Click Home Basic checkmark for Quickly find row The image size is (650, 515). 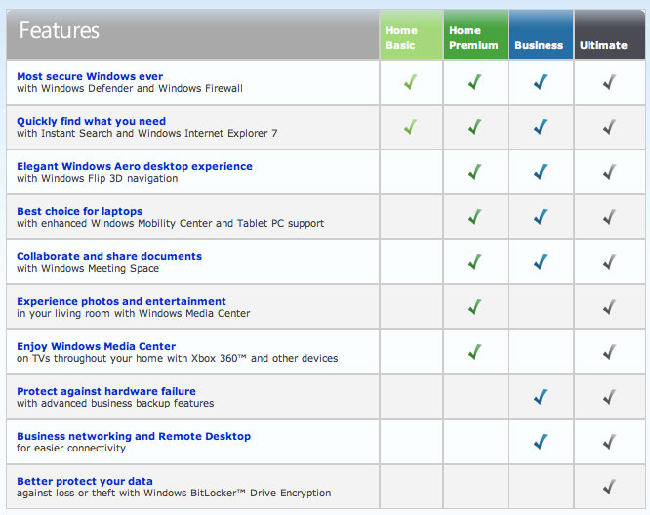[410, 127]
